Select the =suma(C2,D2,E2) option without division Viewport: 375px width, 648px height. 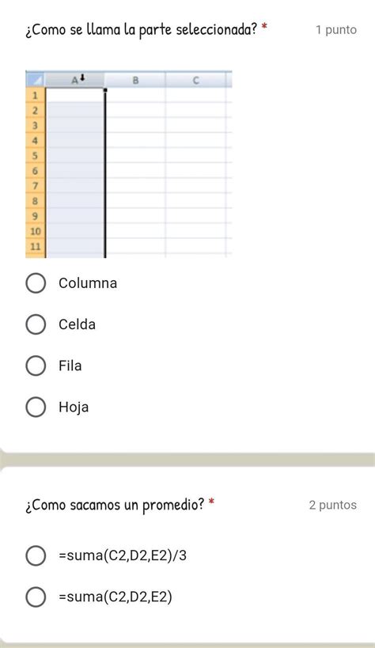(x=36, y=597)
